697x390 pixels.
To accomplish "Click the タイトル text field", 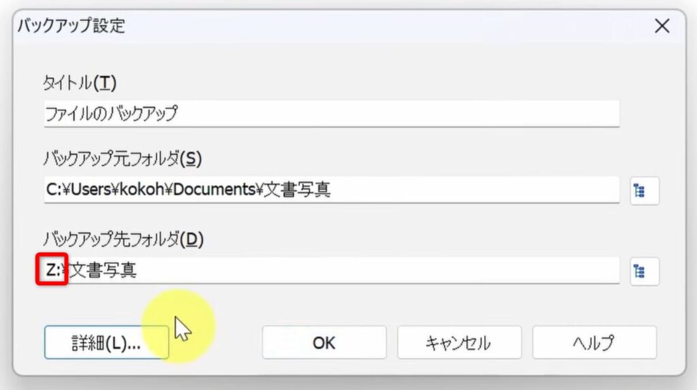I will coord(331,114).
